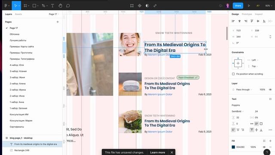Add a new fill with plus icon

click(x=270, y=141)
